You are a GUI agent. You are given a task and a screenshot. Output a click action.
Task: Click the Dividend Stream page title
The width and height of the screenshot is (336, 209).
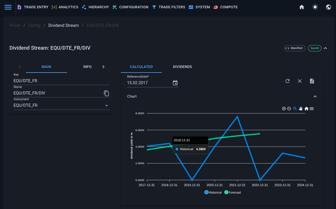pyautogui.click(x=50, y=48)
